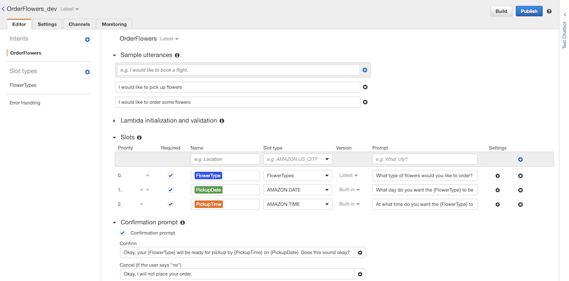Toggle Required checkbox for PickupDate slot
569x281 pixels.
coord(171,190)
